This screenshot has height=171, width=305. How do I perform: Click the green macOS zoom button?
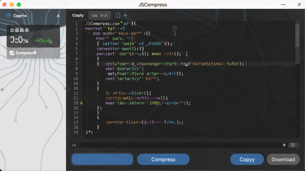pos(19,4)
